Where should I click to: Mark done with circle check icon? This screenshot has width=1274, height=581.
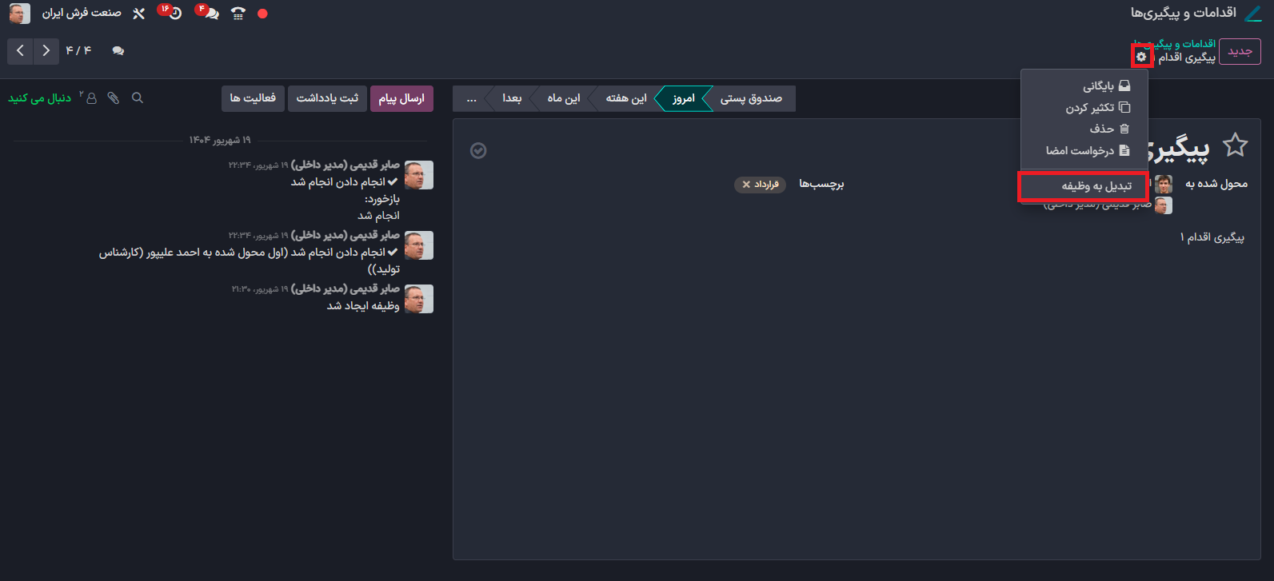[478, 151]
